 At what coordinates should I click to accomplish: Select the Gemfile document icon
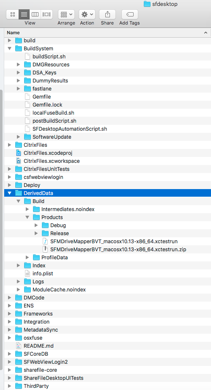tap(27, 97)
